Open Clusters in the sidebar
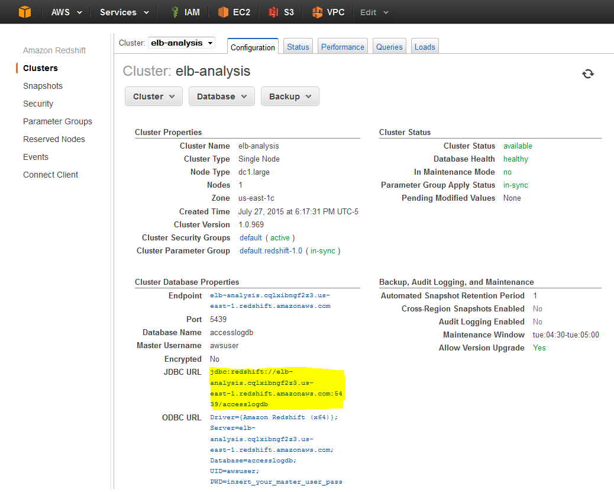Image resolution: width=614 pixels, height=492 pixels. pos(40,68)
